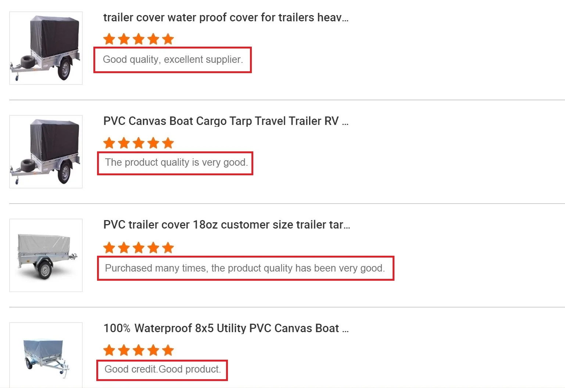Screen dimensions: 565x388
Task: Click first star under 'trailer cover water proof'
Action: tap(109, 39)
